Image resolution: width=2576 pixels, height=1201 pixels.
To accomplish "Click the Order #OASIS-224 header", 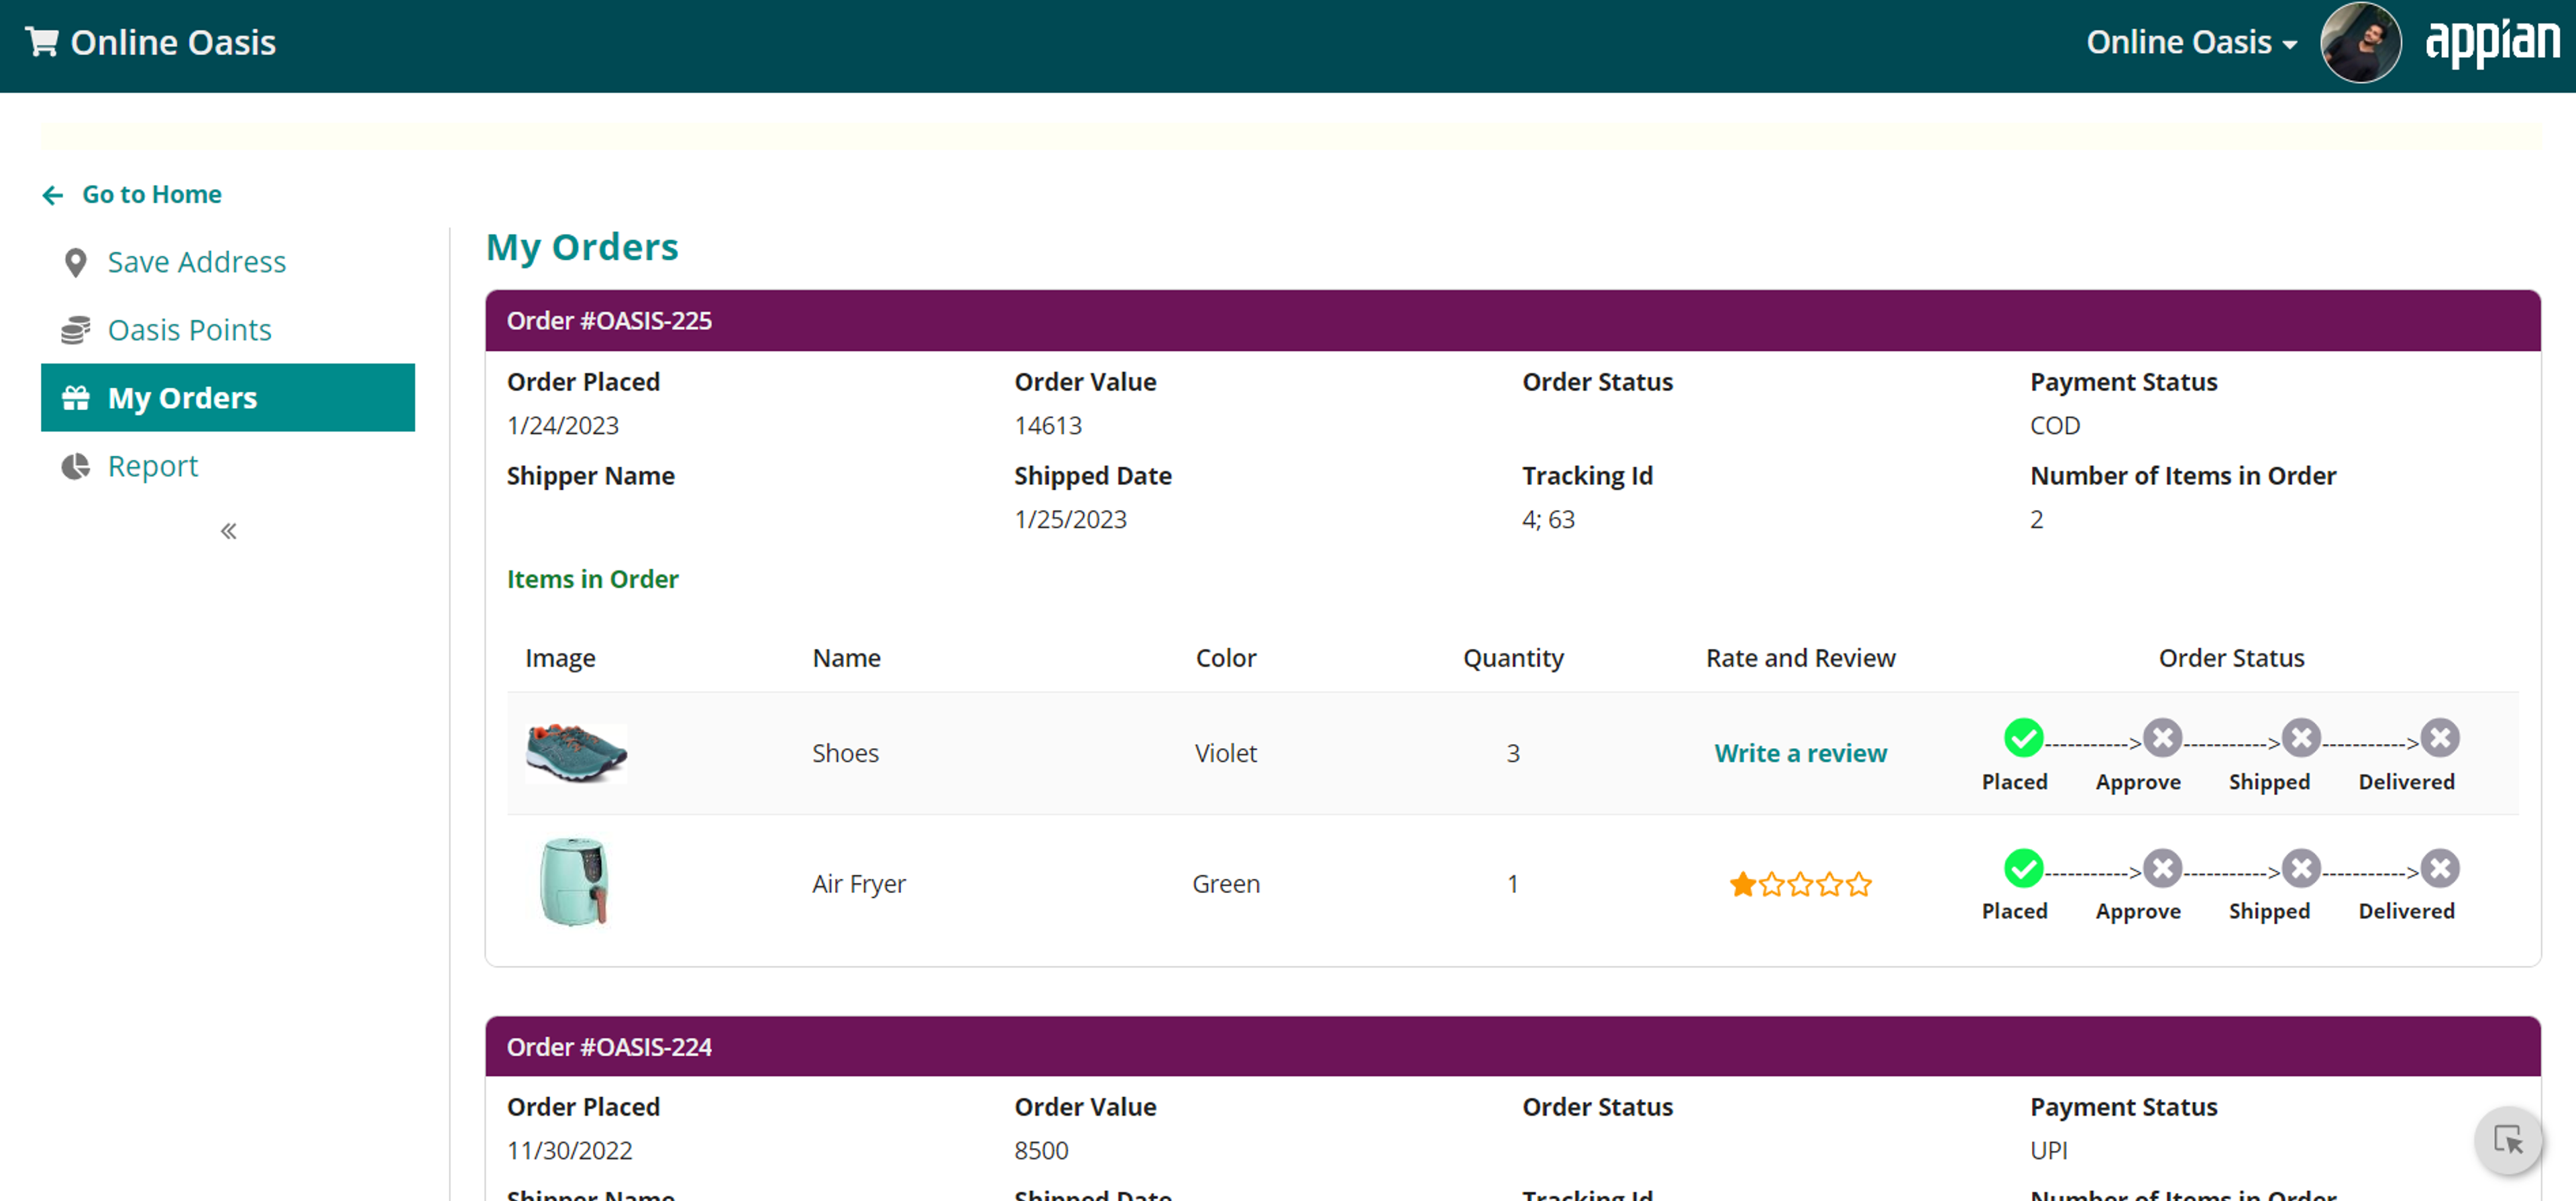I will (x=1512, y=1047).
